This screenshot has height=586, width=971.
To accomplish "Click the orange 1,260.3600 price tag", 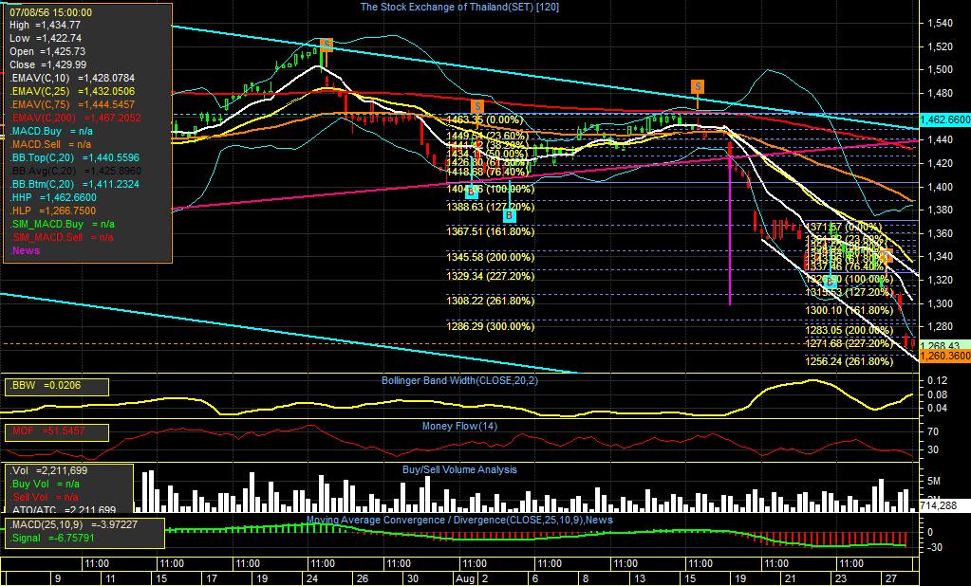I will [945, 356].
